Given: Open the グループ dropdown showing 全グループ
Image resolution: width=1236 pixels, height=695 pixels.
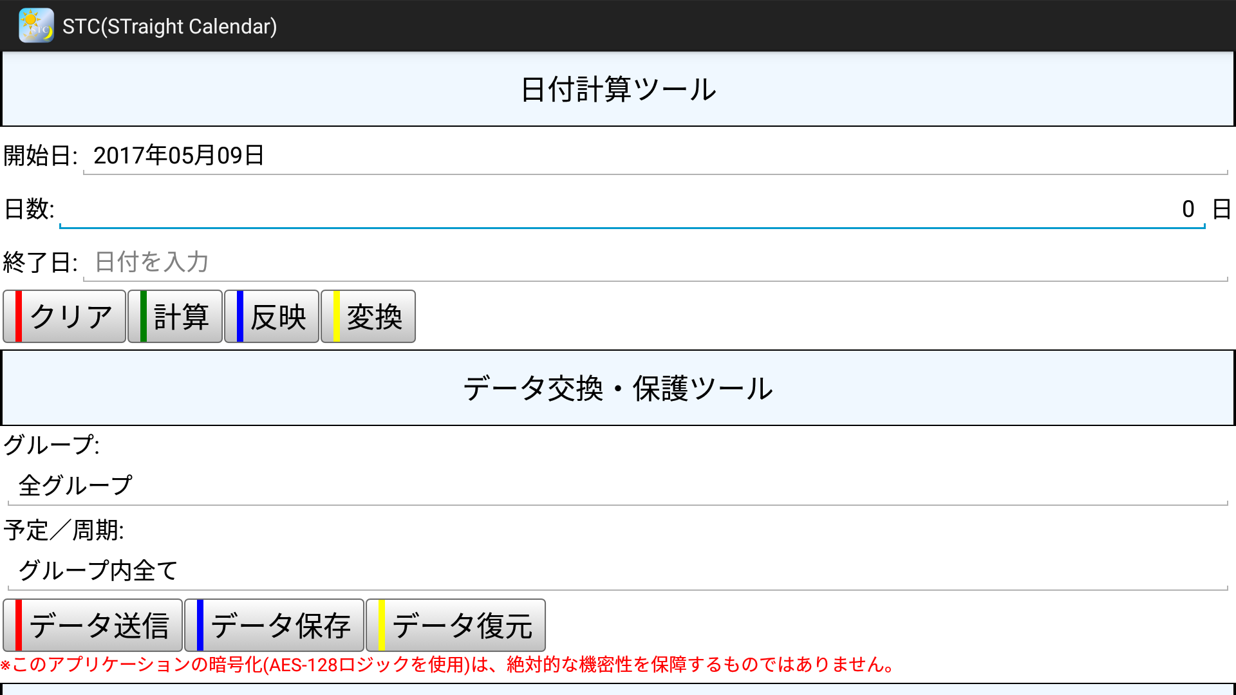Looking at the screenshot, I should [x=617, y=486].
